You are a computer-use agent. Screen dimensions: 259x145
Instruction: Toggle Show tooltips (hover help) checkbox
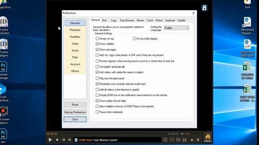(97, 101)
